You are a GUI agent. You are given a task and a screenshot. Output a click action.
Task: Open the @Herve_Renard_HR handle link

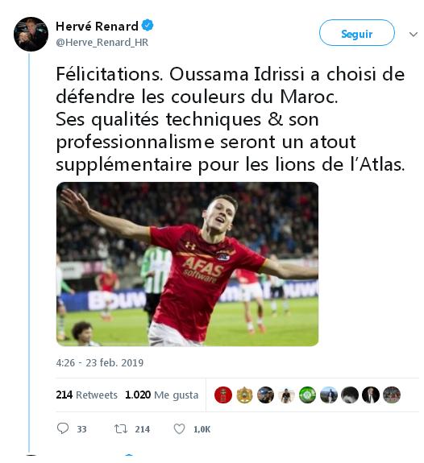[102, 43]
